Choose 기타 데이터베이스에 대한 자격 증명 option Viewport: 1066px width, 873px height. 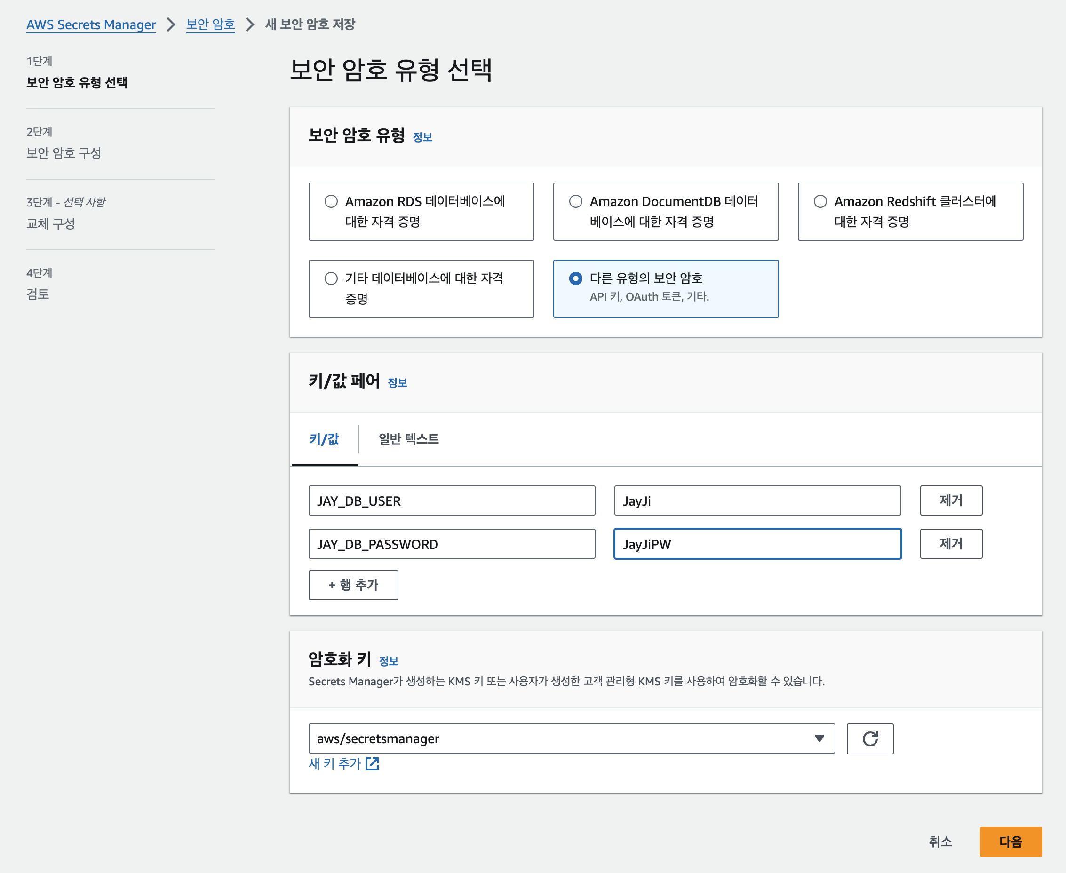331,278
